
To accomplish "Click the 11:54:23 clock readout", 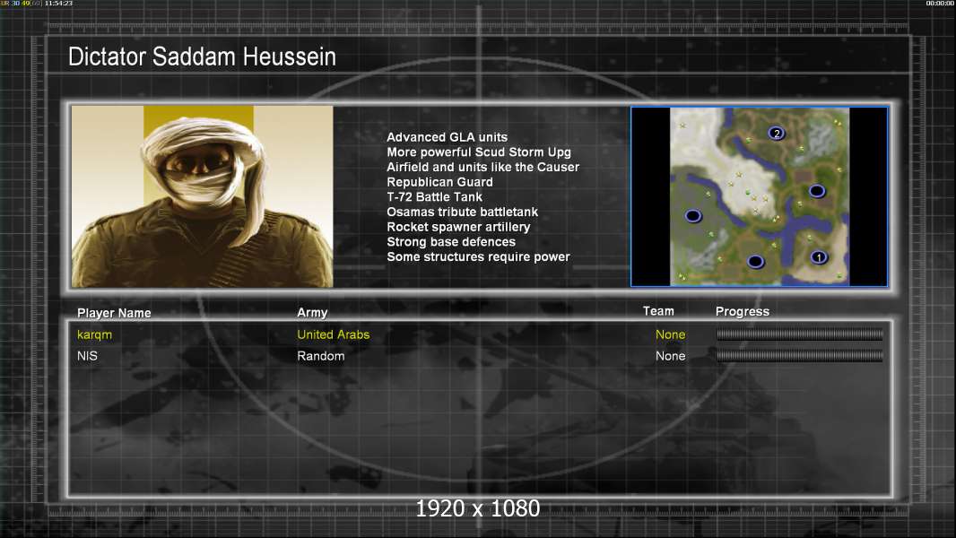I will click(x=58, y=4).
